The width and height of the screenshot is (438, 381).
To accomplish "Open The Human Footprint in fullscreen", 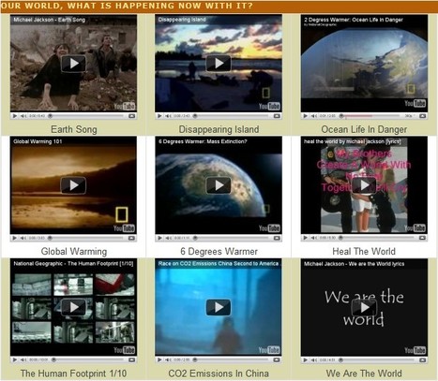I will pyautogui.click(x=131, y=359).
